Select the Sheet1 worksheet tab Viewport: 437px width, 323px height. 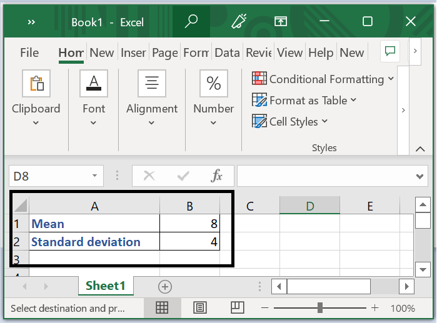point(105,286)
